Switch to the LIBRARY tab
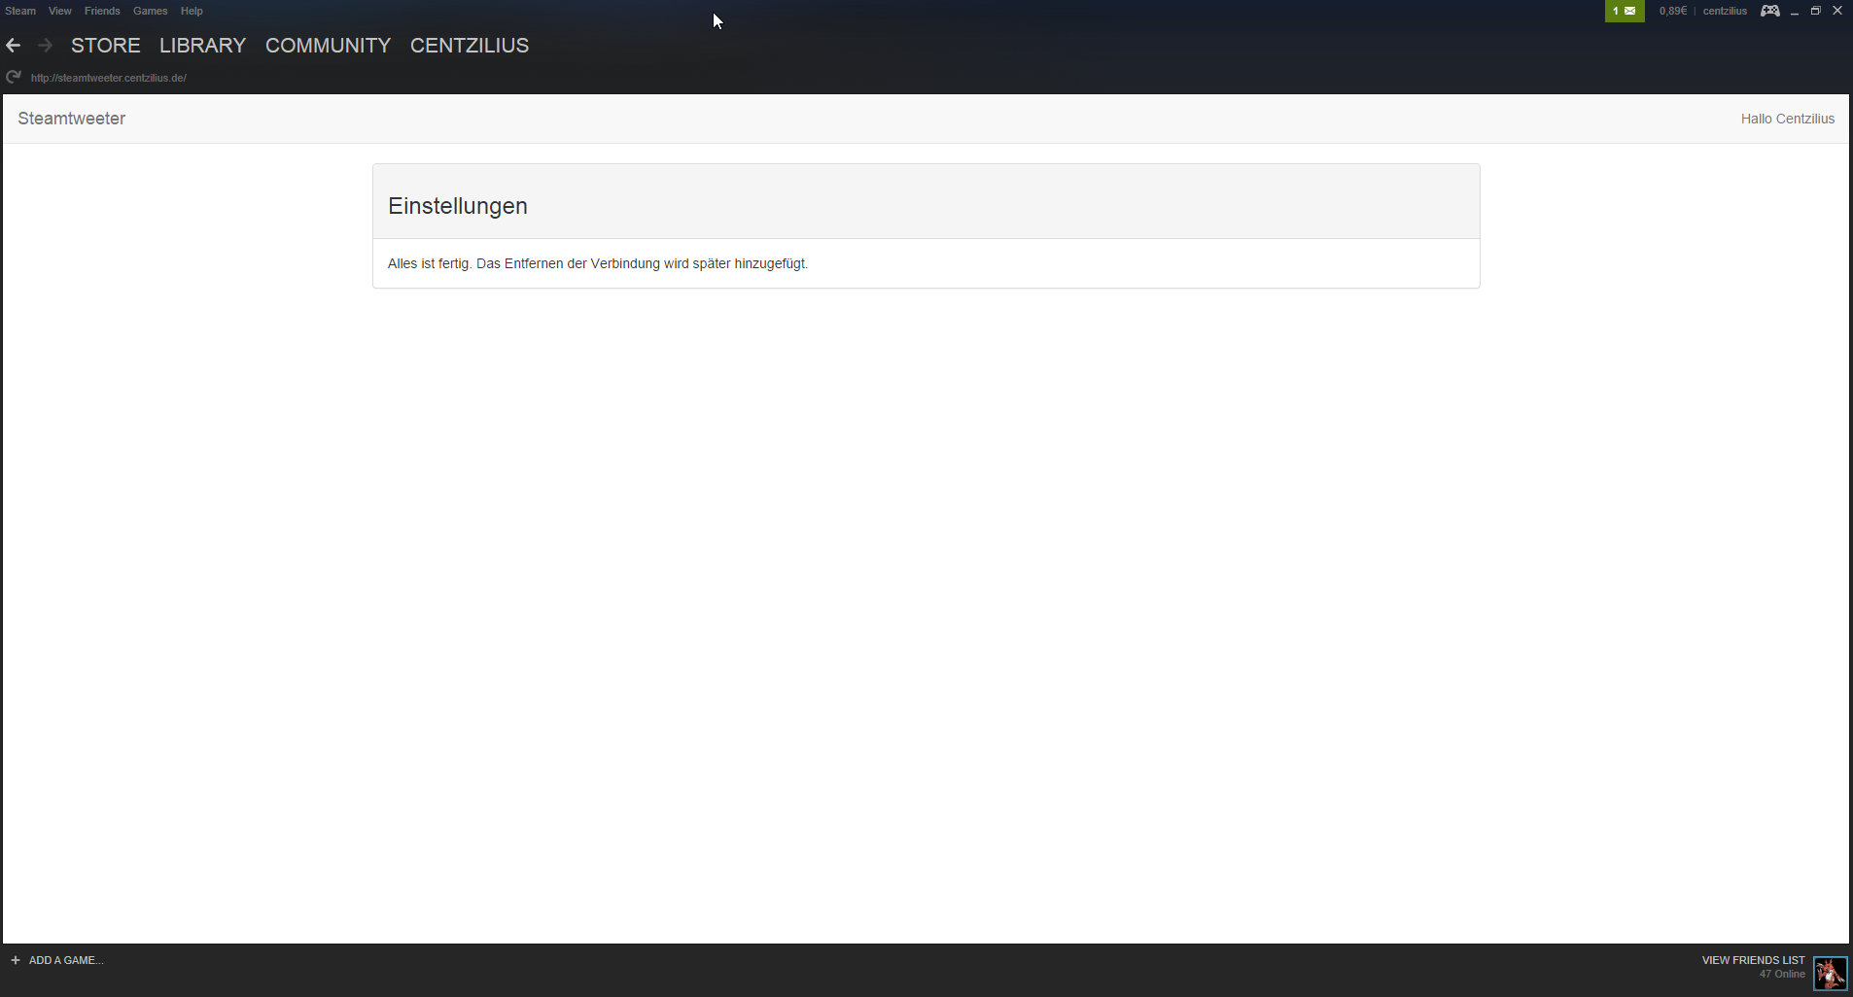The image size is (1853, 997). tap(202, 46)
